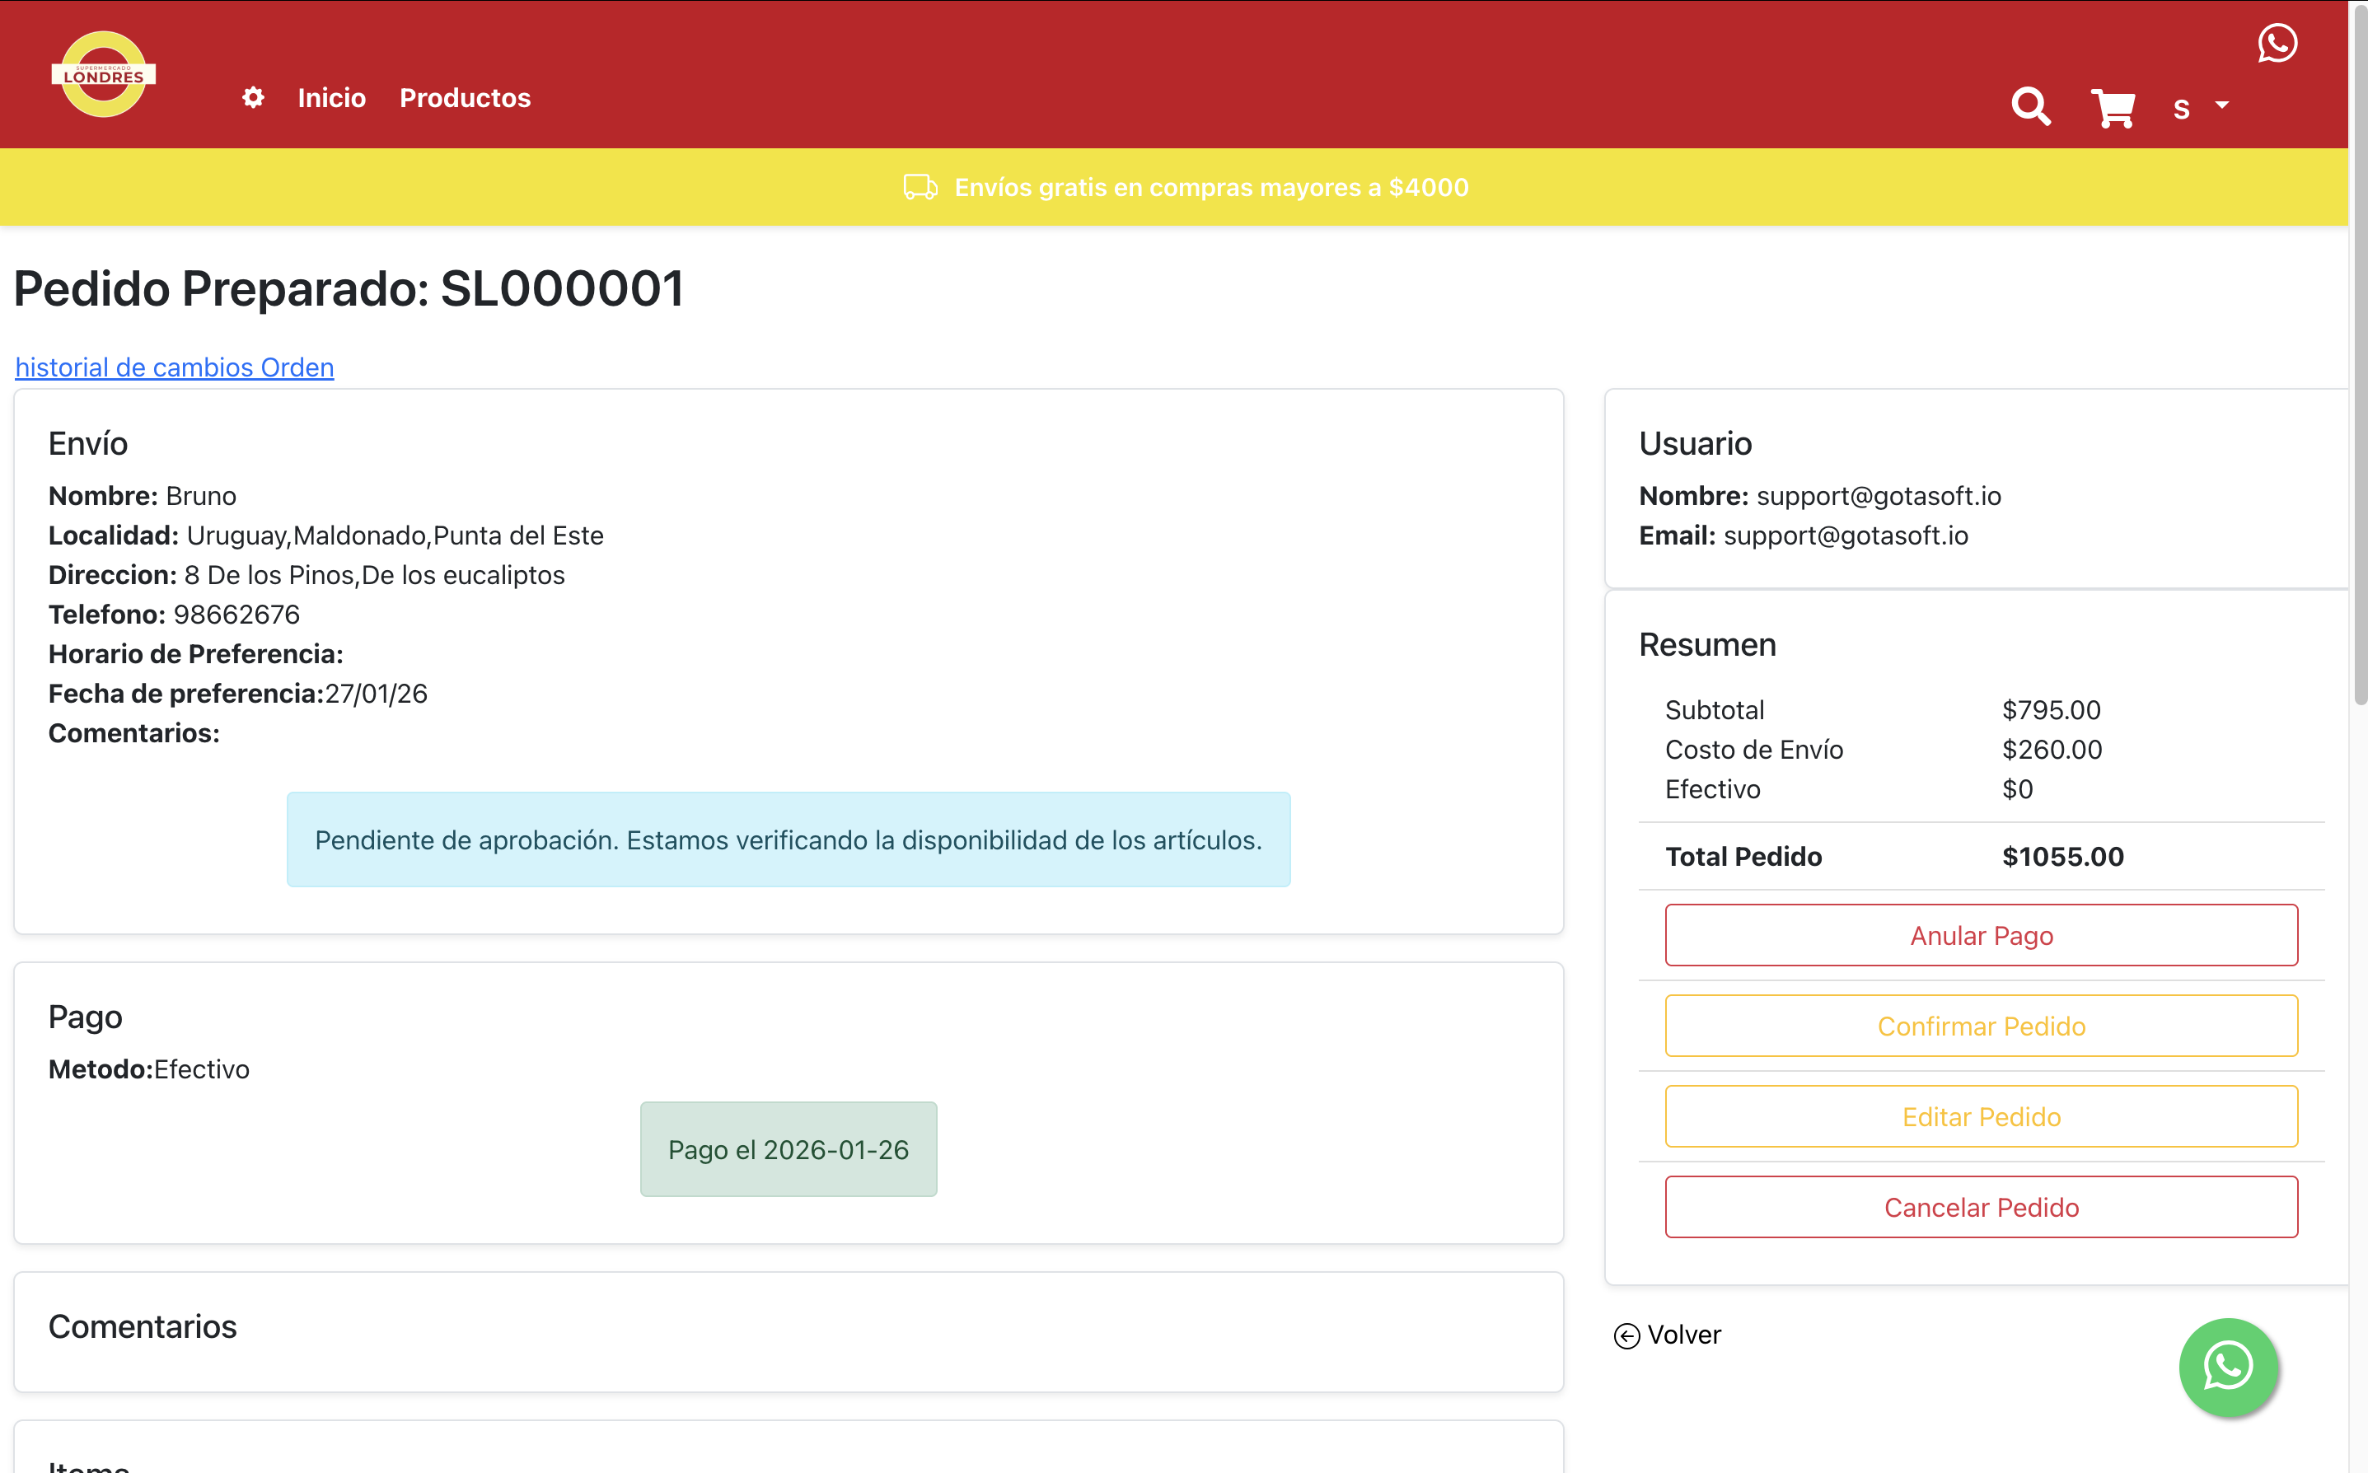
Task: Open historial de cambios Orden link
Action: tap(175, 367)
